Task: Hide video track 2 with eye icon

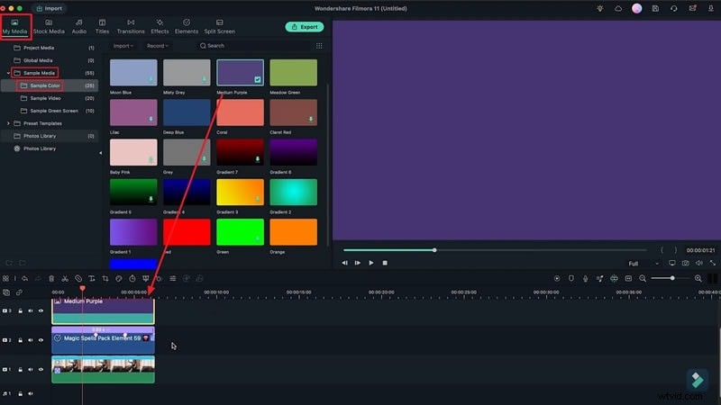Action: [41, 340]
